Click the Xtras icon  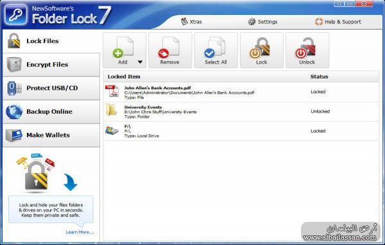click(x=184, y=22)
